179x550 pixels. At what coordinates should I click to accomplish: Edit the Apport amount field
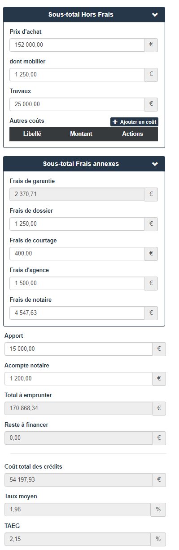(79, 349)
